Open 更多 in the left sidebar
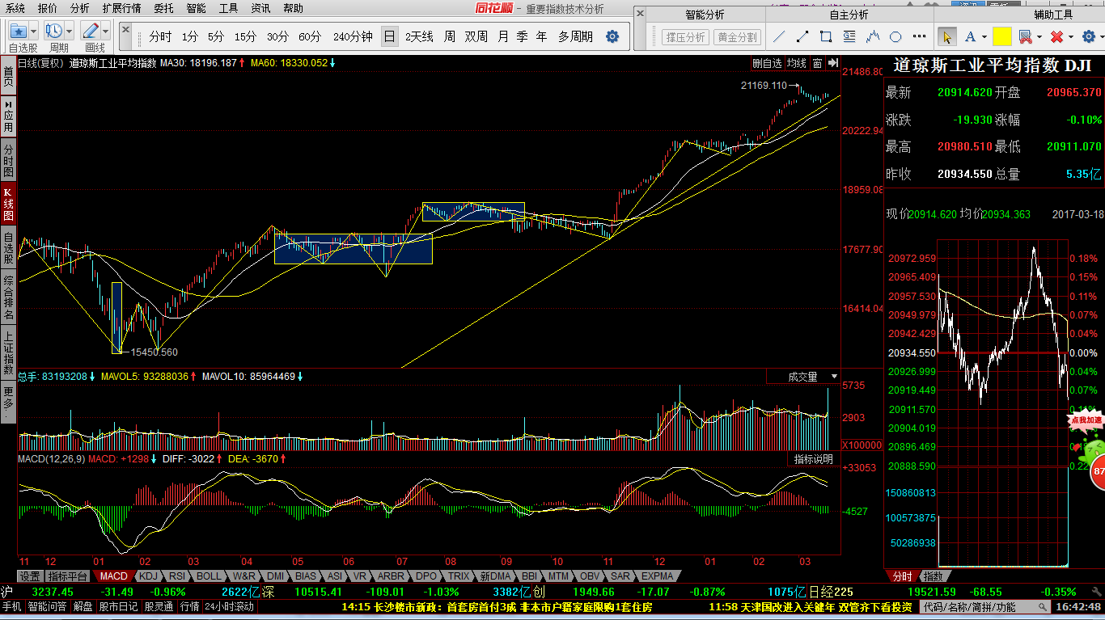 tap(8, 402)
